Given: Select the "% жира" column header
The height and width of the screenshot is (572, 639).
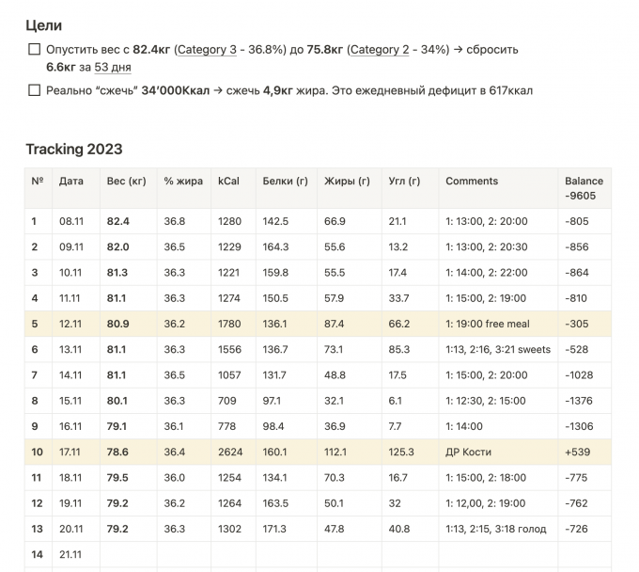Looking at the screenshot, I should (182, 181).
